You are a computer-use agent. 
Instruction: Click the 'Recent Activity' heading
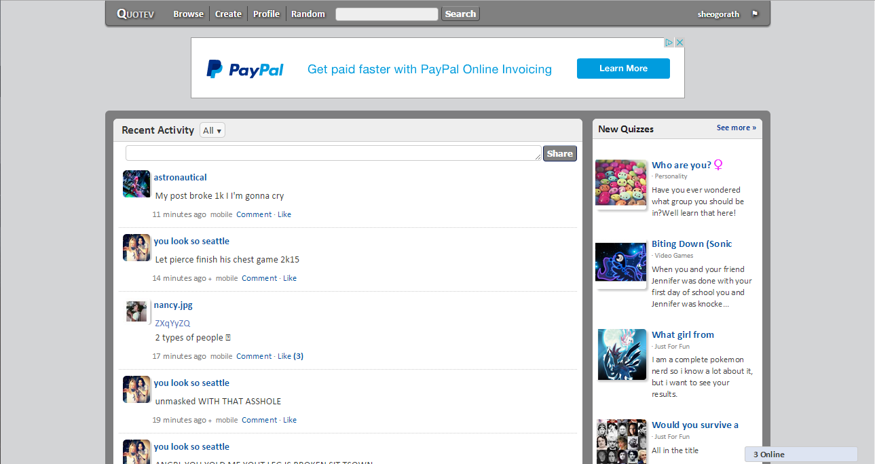click(x=158, y=130)
